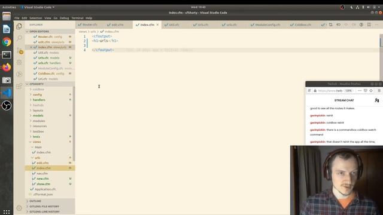
Task: Bookmark the page with Firefox's star icon
Action: tap(371, 90)
